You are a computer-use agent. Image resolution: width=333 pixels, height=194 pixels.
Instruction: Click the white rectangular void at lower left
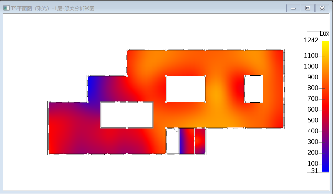point(127,115)
